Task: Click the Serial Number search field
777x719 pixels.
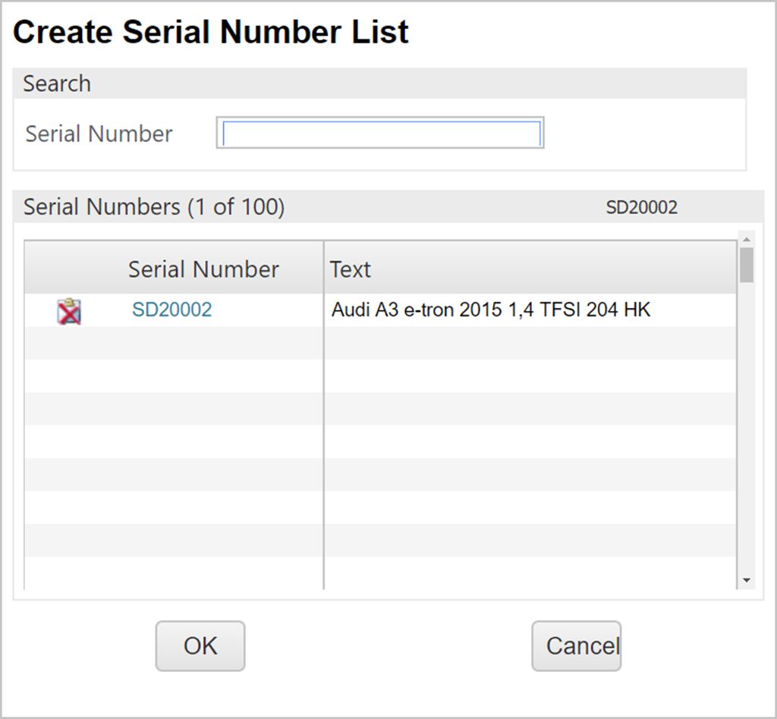Action: [x=380, y=133]
